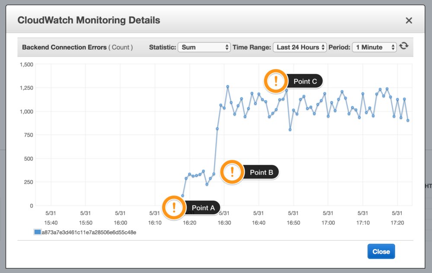
Task: Click the 1,250 y-axis label
Action: (26, 88)
